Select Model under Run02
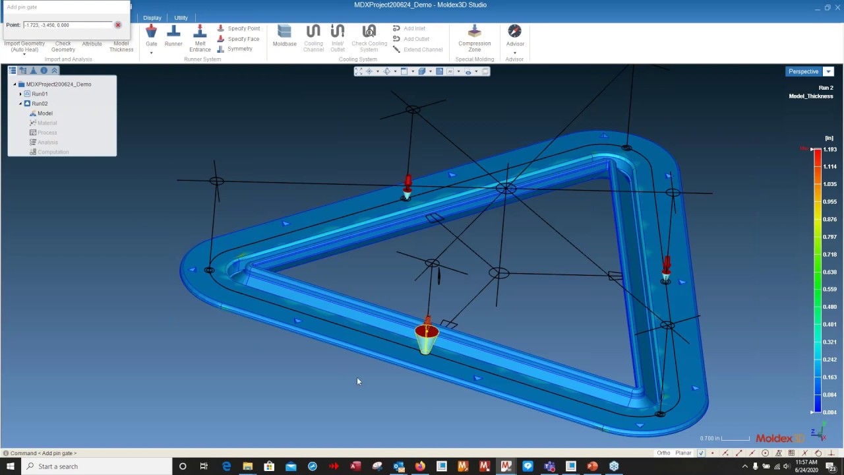 (45, 113)
